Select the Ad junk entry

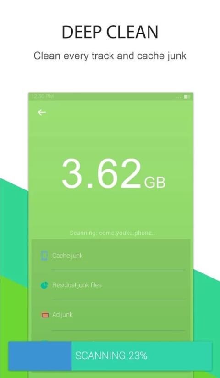point(111,315)
